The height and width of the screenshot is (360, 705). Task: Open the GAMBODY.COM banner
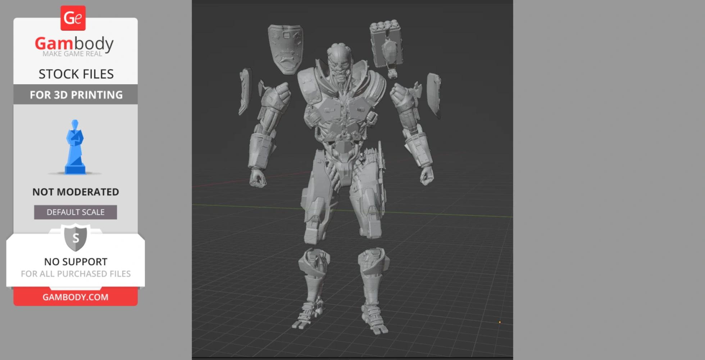point(75,297)
